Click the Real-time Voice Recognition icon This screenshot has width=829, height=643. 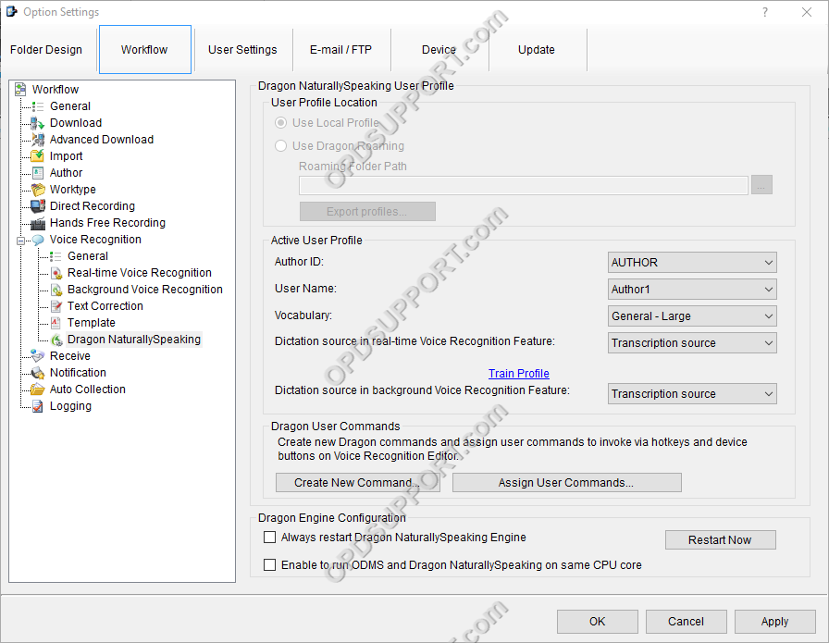point(56,273)
